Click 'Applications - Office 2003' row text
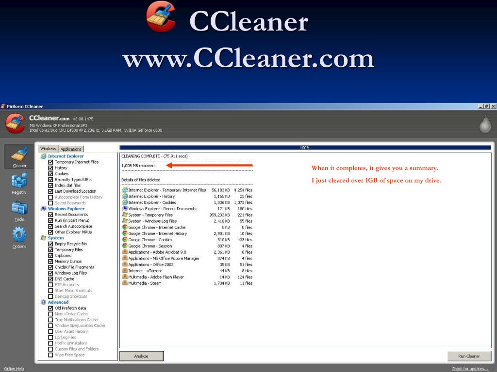 coord(151,264)
